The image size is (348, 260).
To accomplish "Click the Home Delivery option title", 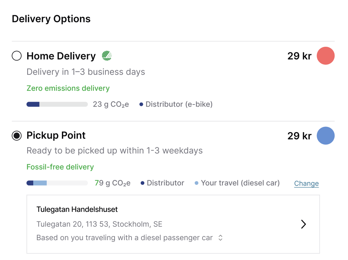I will point(61,56).
